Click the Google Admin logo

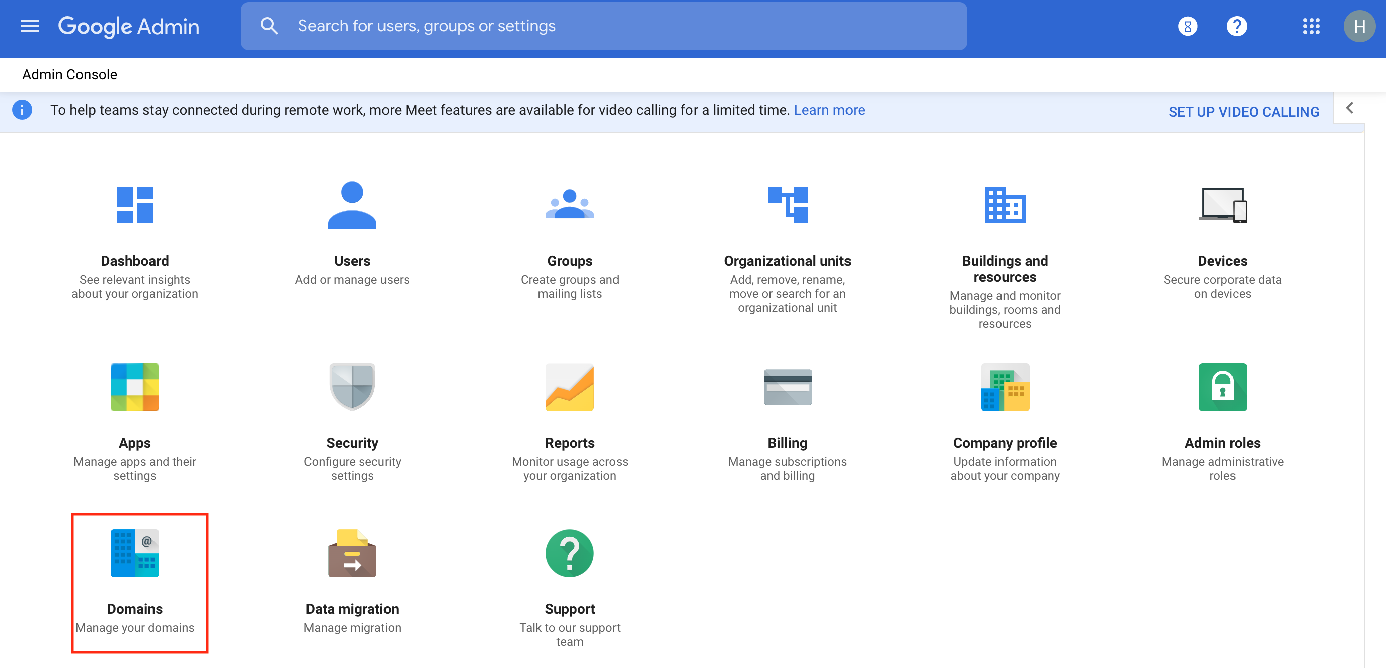129,26
